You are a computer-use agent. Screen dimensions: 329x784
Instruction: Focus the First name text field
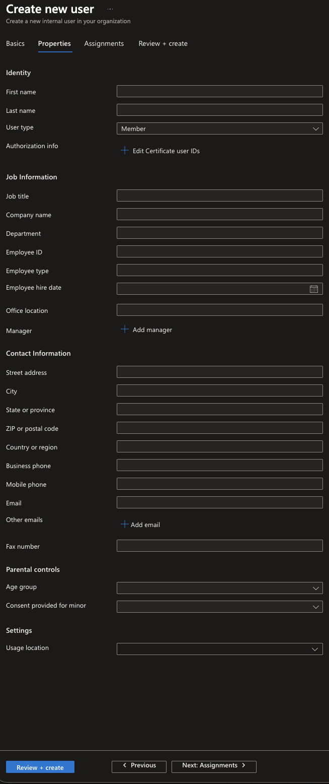tap(219, 91)
